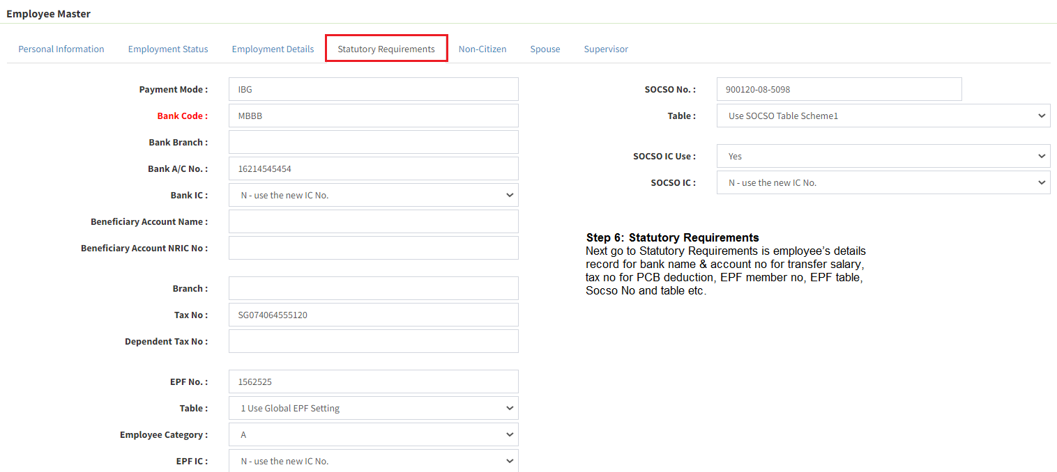
Task: Click the SOCSO No. input field
Action: click(839, 89)
